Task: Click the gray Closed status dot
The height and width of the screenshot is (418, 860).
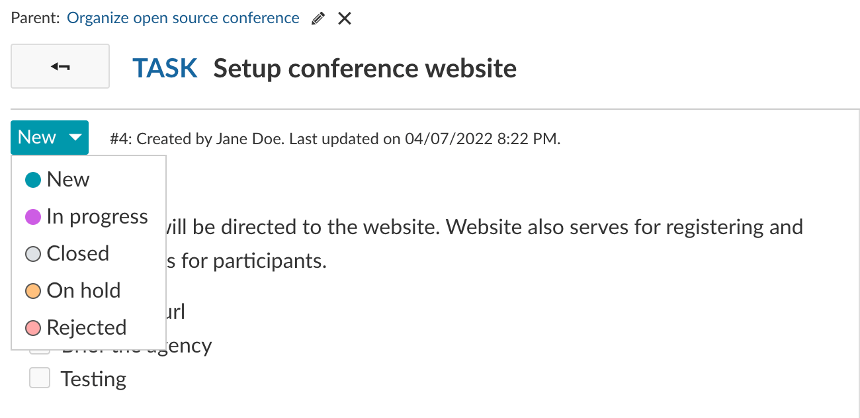Action: [33, 253]
